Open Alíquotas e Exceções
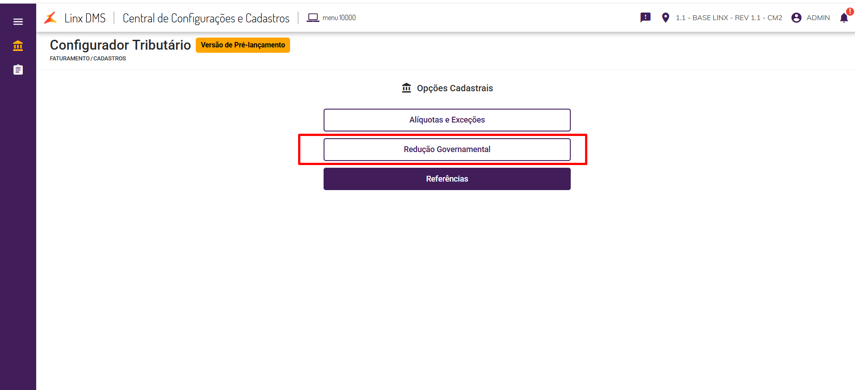The image size is (855, 390). tap(447, 120)
